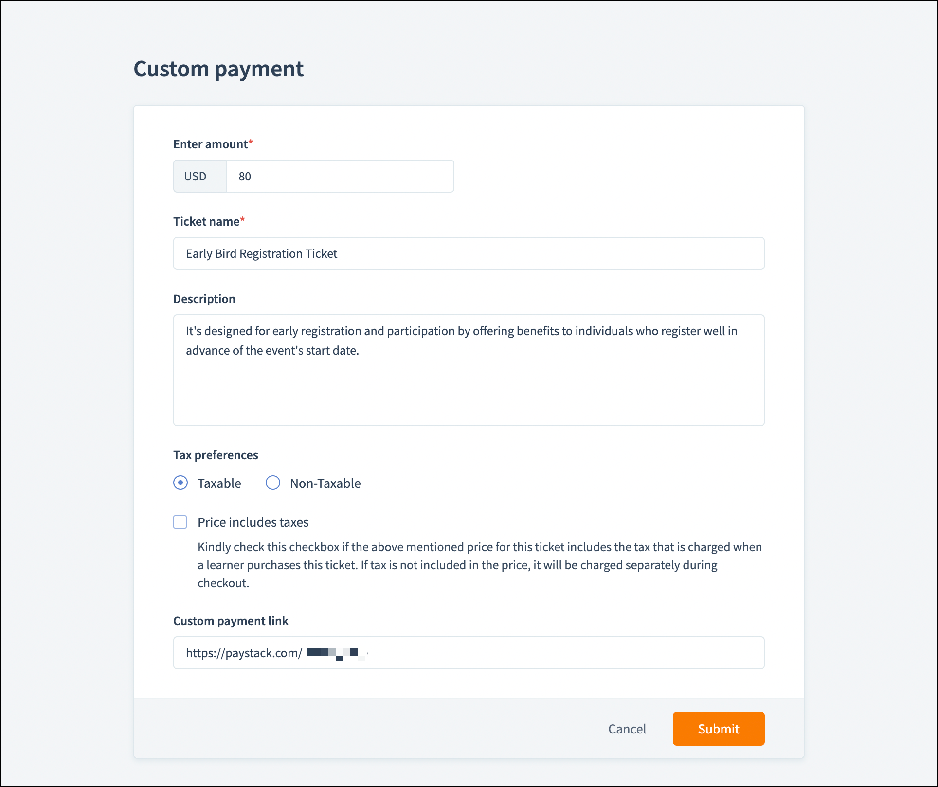Click the "Non-Taxable" option label text
Viewport: 938px width, 787px height.
(325, 483)
